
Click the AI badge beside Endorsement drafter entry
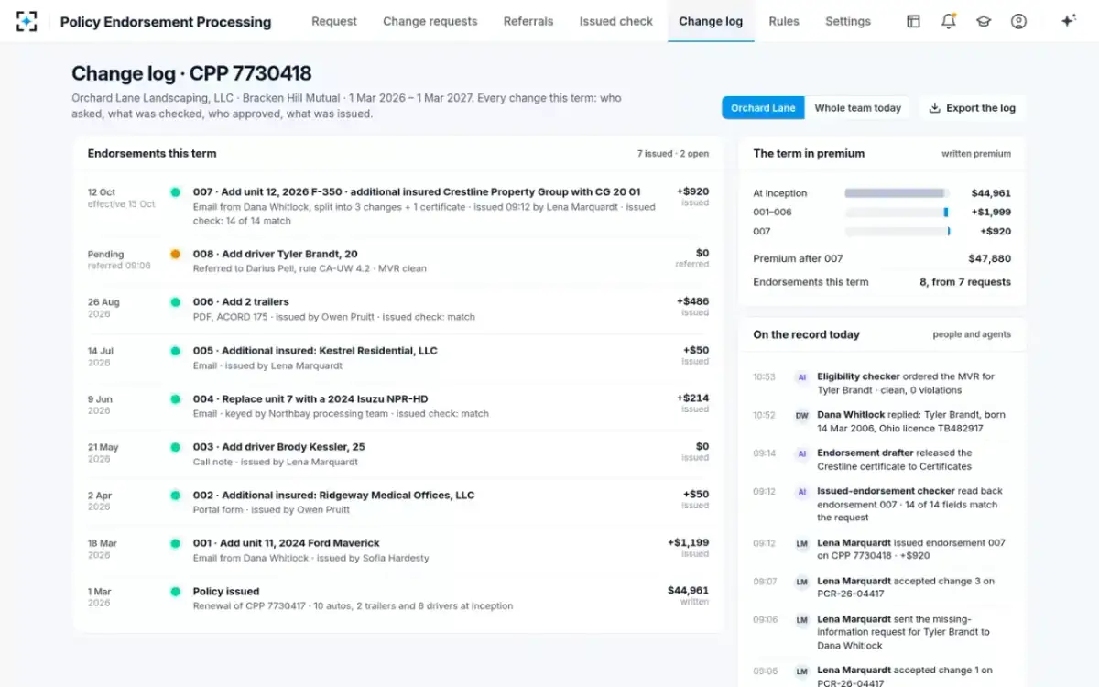pos(801,453)
